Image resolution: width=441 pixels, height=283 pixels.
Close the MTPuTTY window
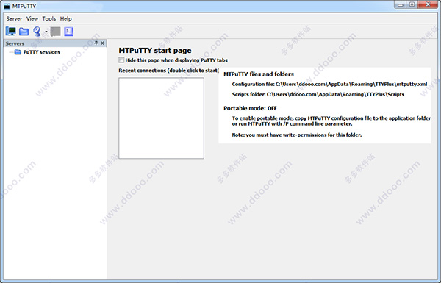tap(428, 4)
